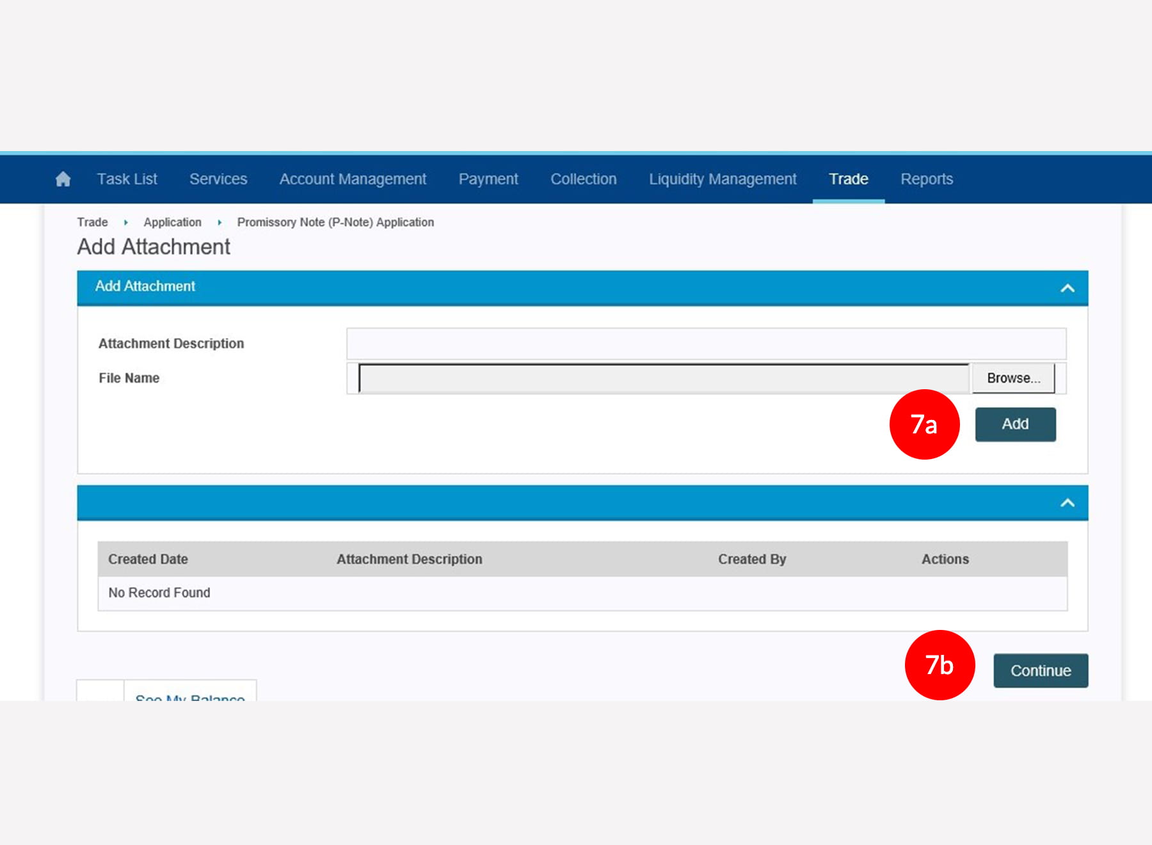1152x845 pixels.
Task: Open the Account Management menu
Action: tap(353, 179)
